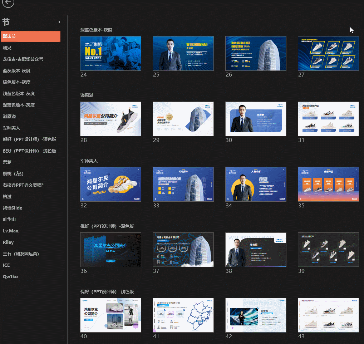Screen dimensions: 364x344
Task: Pick slide 30 thumbnail
Action: tap(256, 119)
